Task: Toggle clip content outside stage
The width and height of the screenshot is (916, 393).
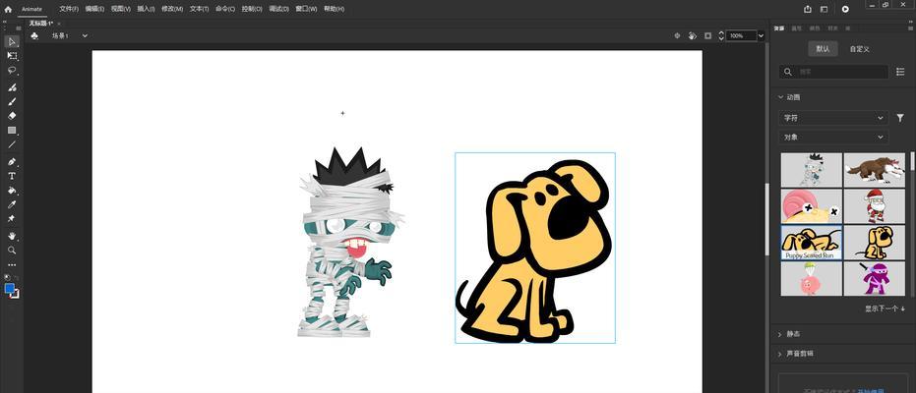Action: pyautogui.click(x=708, y=35)
